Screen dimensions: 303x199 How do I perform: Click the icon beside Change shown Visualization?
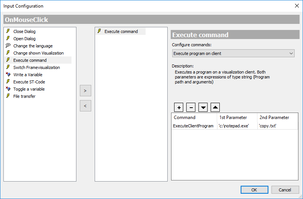tap(8, 53)
